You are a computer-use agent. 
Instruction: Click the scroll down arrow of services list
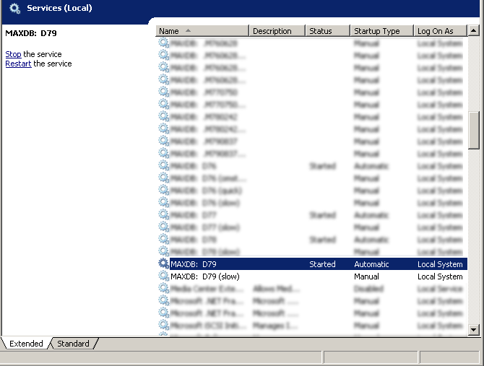(473, 330)
